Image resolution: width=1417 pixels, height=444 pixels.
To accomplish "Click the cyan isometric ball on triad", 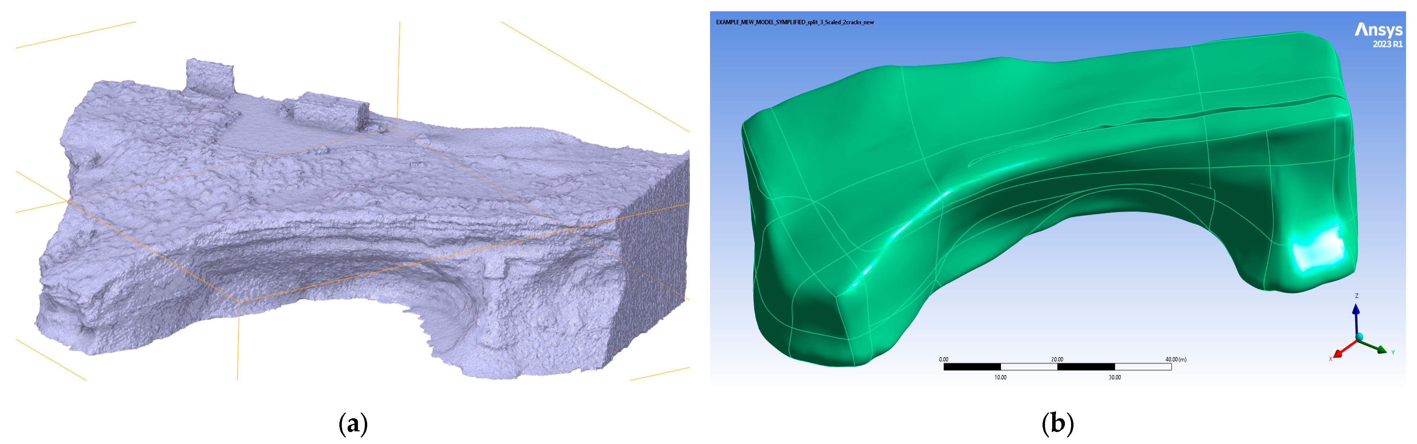I will [x=1359, y=336].
